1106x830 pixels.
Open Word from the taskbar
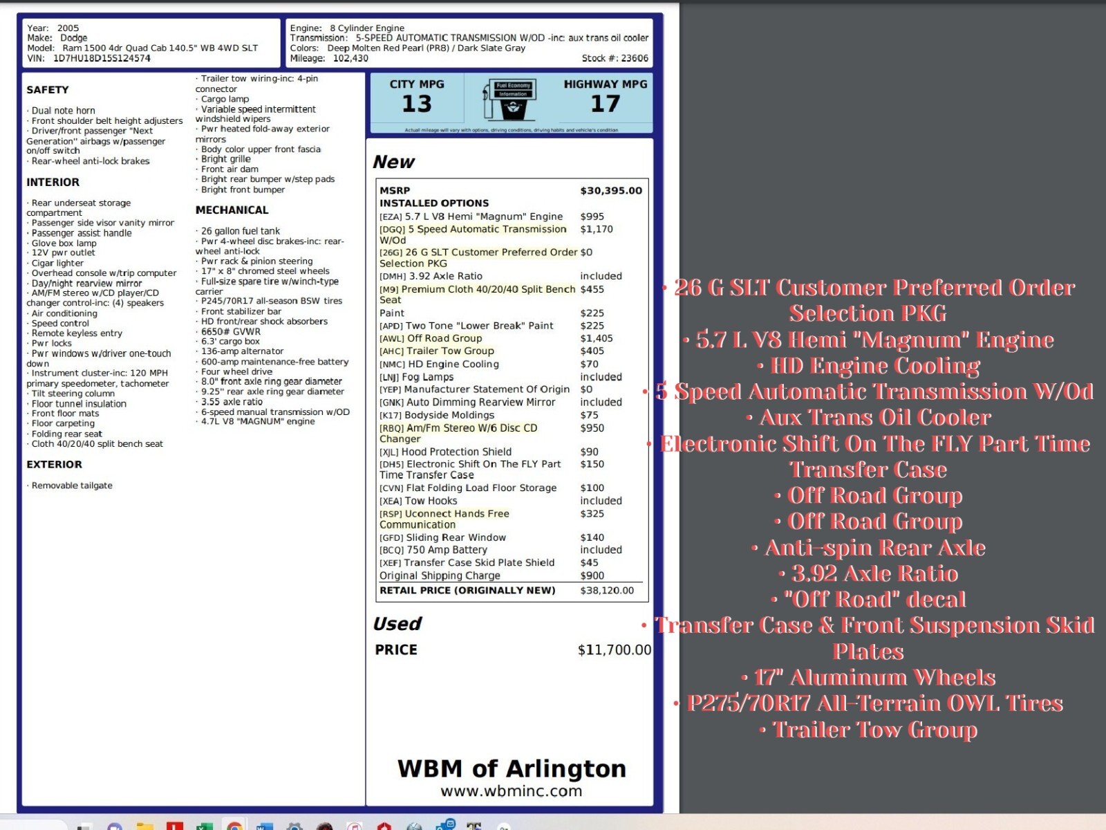coord(265,826)
